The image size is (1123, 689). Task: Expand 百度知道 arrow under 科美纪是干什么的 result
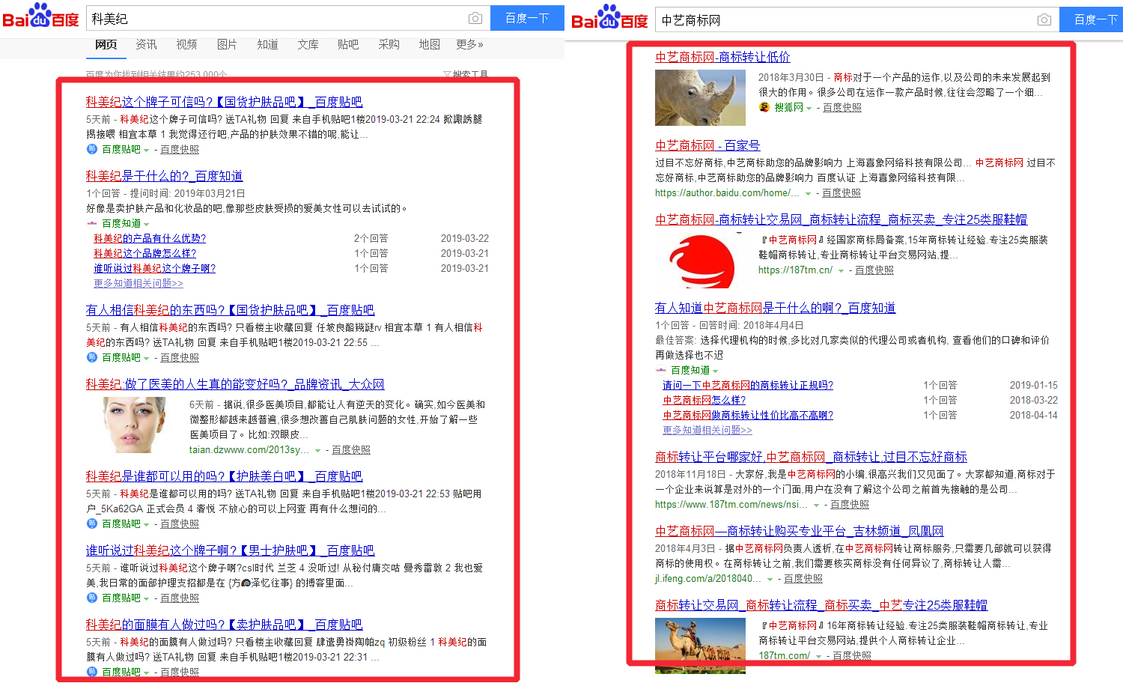(146, 224)
